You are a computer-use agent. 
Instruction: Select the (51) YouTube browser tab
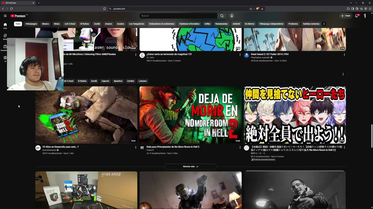click(x=18, y=3)
